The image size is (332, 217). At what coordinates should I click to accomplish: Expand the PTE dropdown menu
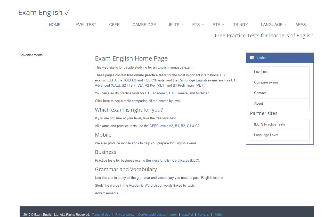[x=218, y=25]
